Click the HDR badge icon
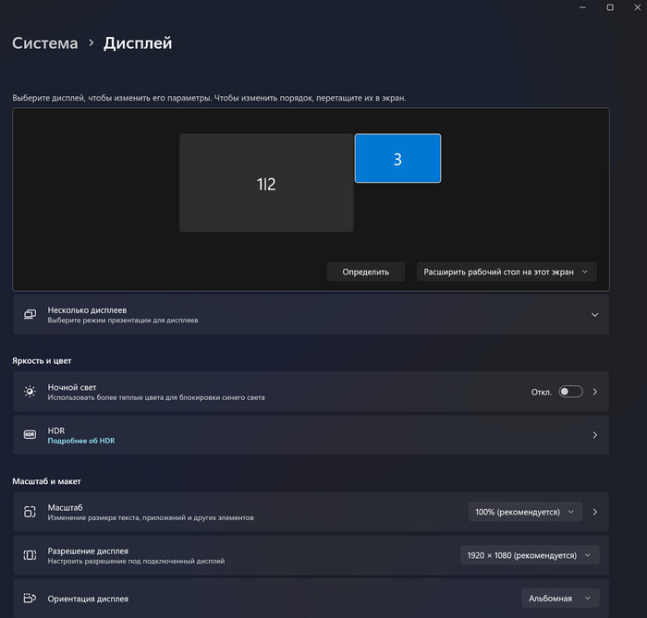The height and width of the screenshot is (618, 647). pyautogui.click(x=30, y=435)
